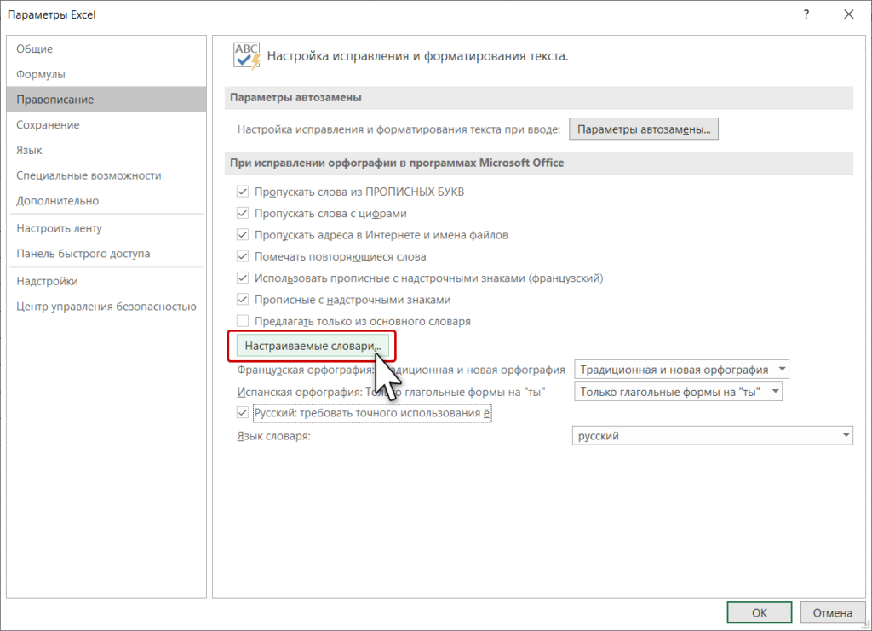The image size is (872, 631).
Task: Open Spanish orthography verb forms dropdown
Action: tap(678, 392)
